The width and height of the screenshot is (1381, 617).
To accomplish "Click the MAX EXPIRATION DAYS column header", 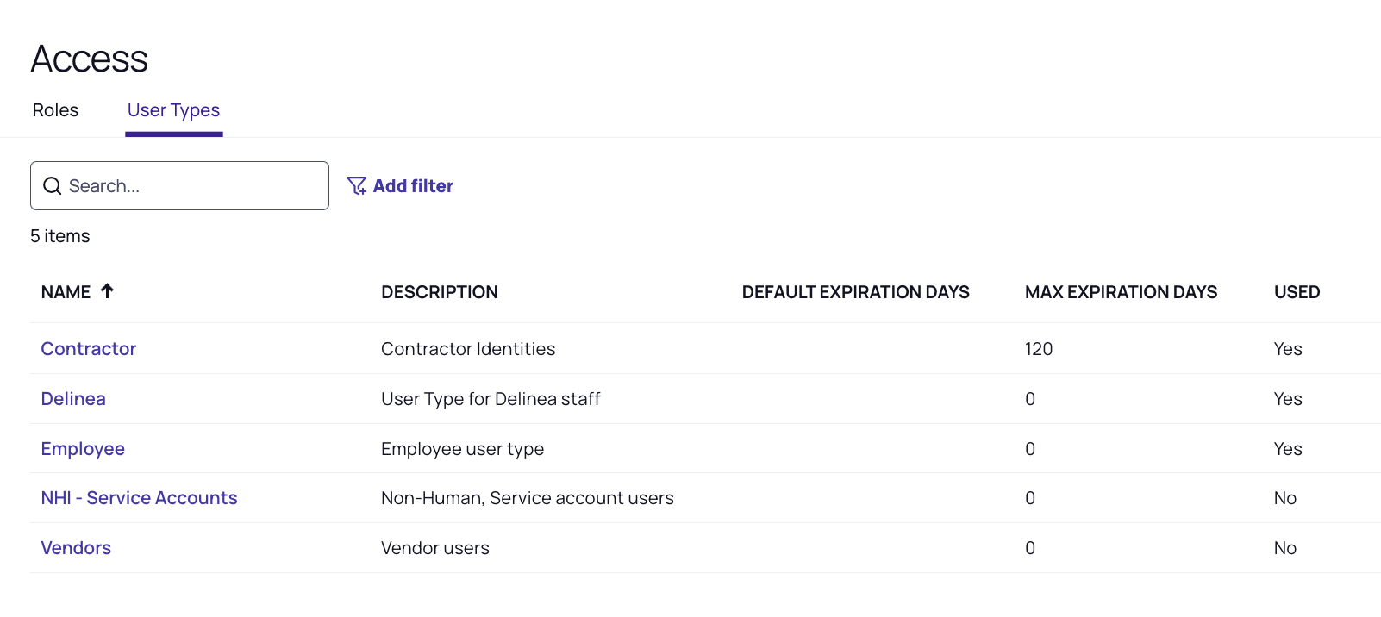I will [x=1121, y=292].
